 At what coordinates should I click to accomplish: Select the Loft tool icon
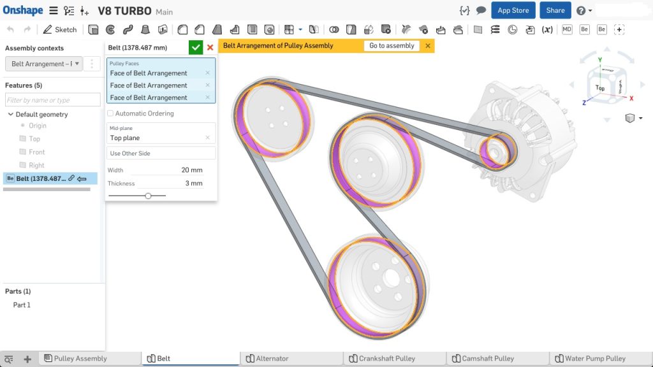pyautogui.click(x=145, y=29)
